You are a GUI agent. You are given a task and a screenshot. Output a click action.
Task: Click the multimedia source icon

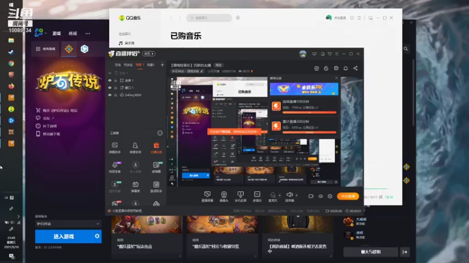(257, 196)
